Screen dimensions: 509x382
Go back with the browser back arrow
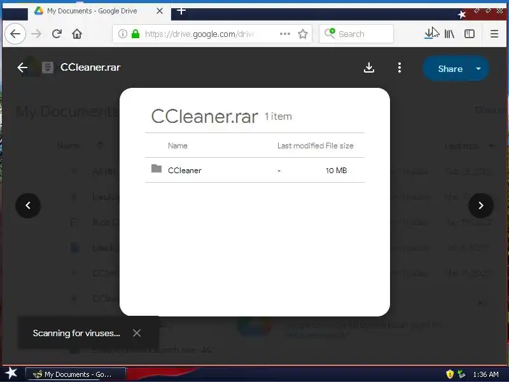[x=15, y=34]
